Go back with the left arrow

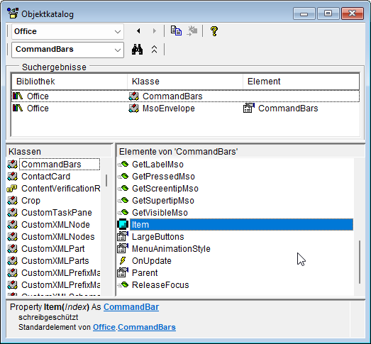pos(138,31)
